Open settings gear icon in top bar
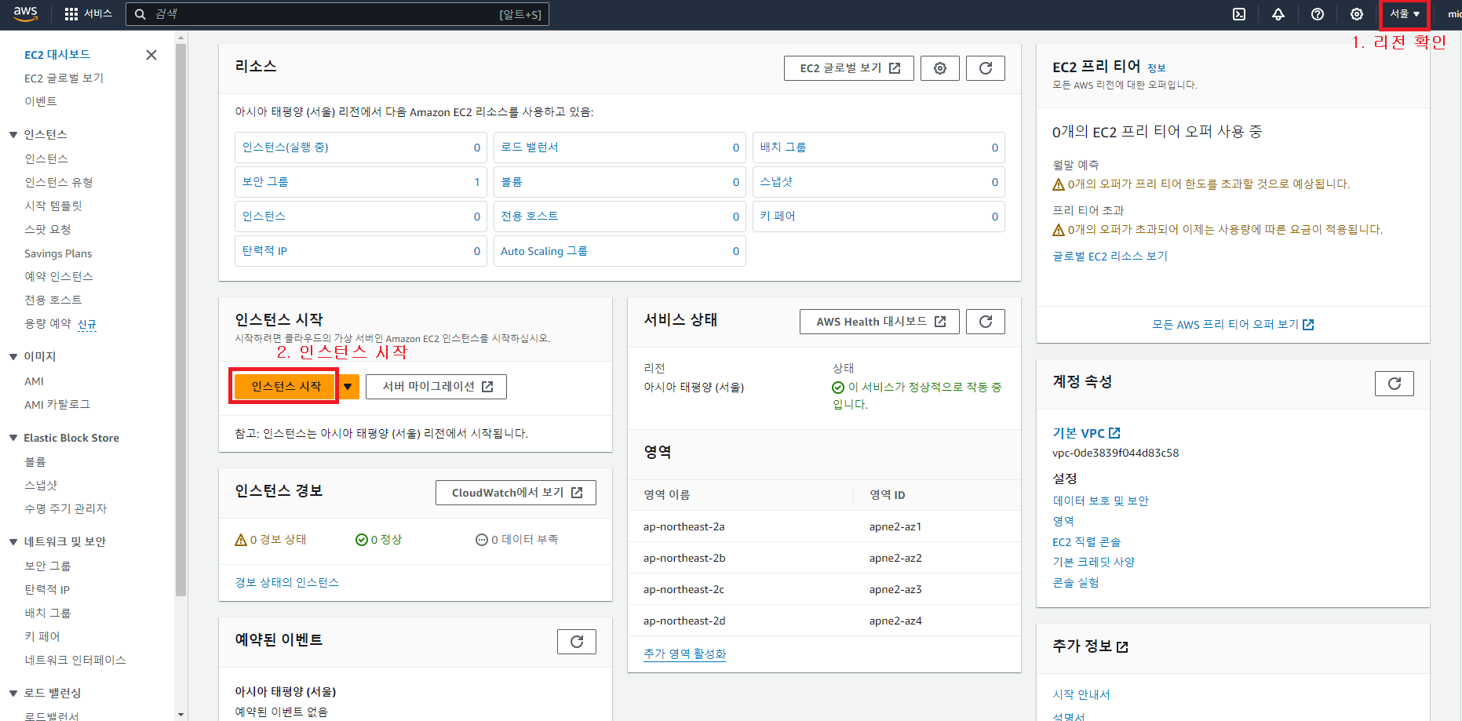The image size is (1462, 721). click(1357, 14)
